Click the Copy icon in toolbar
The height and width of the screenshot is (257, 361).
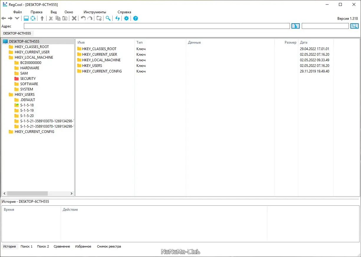click(58, 18)
